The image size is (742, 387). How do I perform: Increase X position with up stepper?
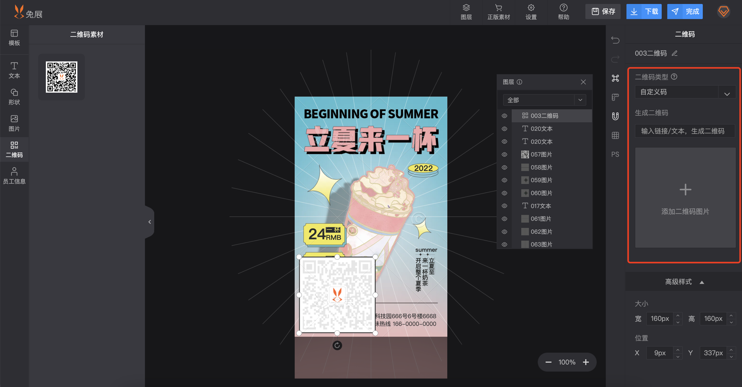point(678,350)
